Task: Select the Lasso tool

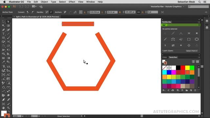Action: click(x=8, y=26)
